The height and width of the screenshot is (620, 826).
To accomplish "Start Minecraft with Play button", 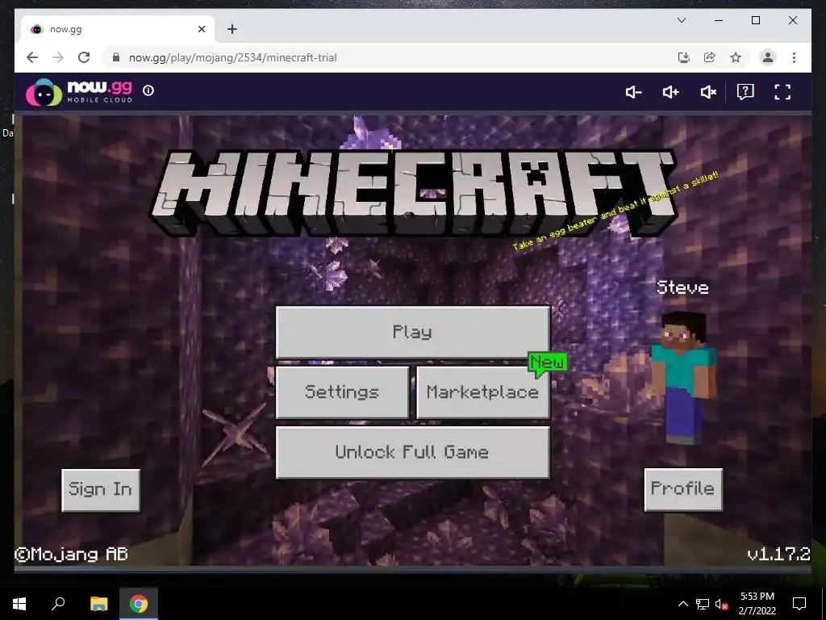I will tap(412, 332).
